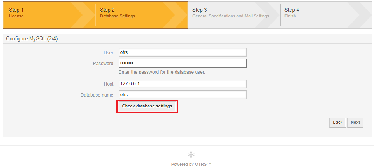Image resolution: width=374 pixels, height=168 pixels.
Task: Open Step 3 General Specifications and Mail Settings
Action: (x=231, y=13)
